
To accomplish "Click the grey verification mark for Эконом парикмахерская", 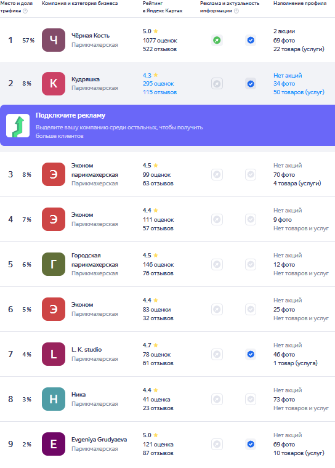I will pos(251,174).
